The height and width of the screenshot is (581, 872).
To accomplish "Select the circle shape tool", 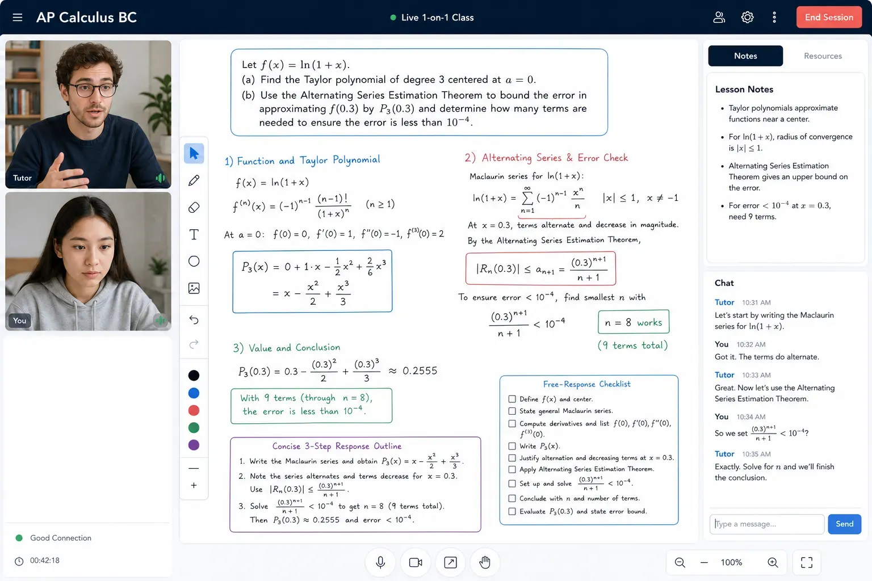I will [194, 261].
